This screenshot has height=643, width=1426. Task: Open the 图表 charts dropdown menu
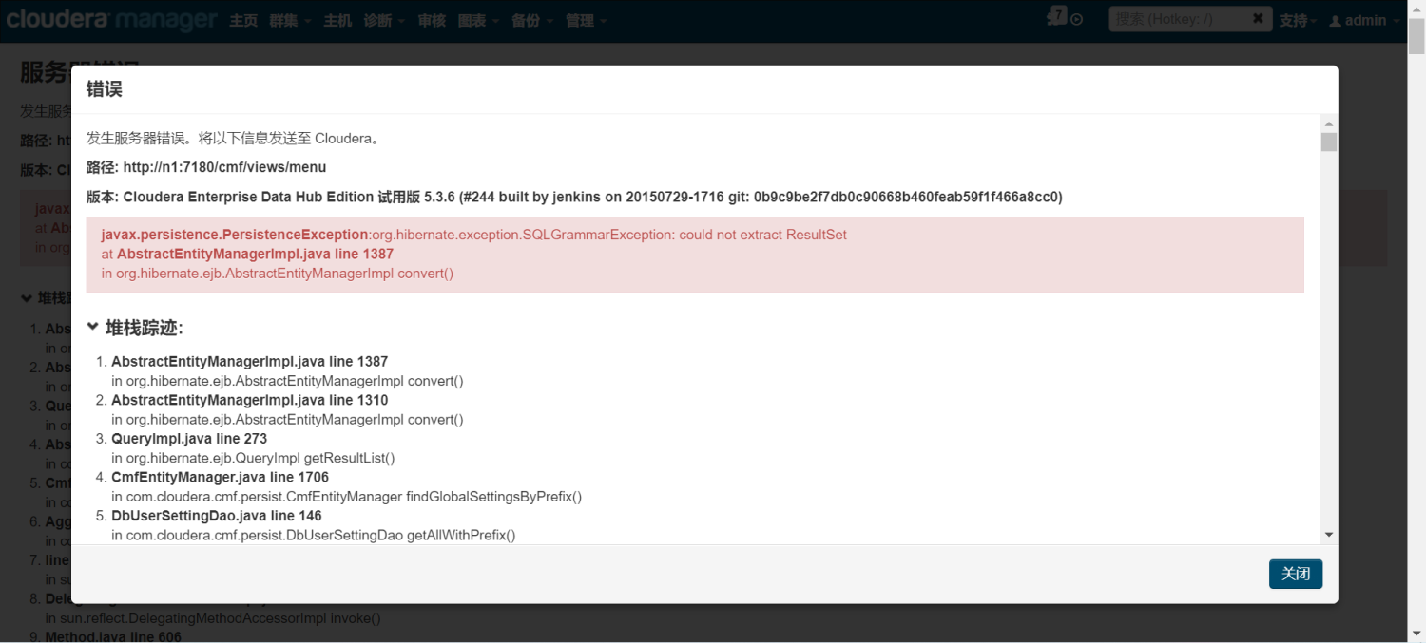click(x=478, y=20)
